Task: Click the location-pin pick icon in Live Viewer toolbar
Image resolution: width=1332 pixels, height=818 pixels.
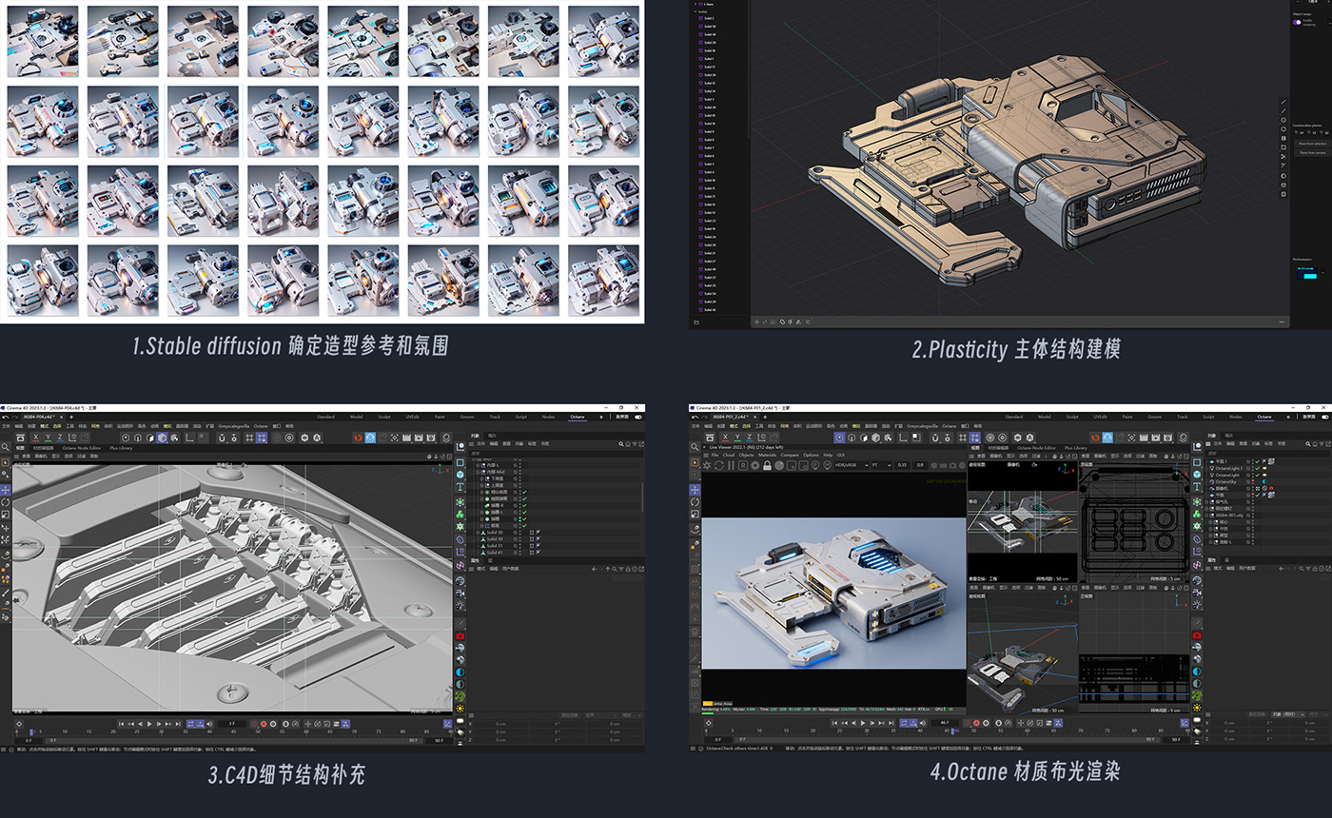Action: (816, 465)
